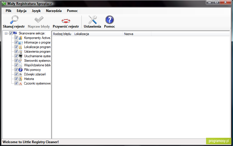Screen dimensions: 233x146
Task: Uncheck the Ustawienia programów checkbox
Action: pos(16,52)
